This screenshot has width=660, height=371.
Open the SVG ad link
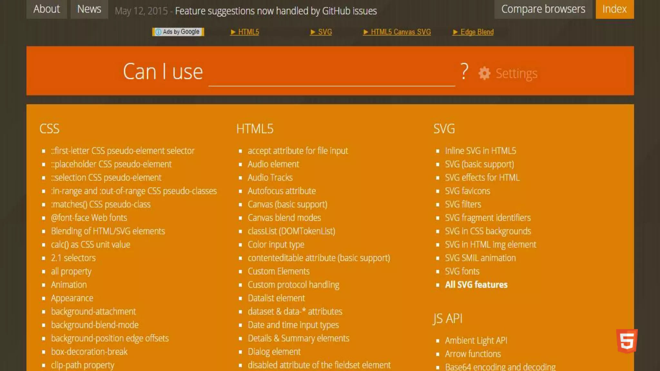click(x=325, y=32)
